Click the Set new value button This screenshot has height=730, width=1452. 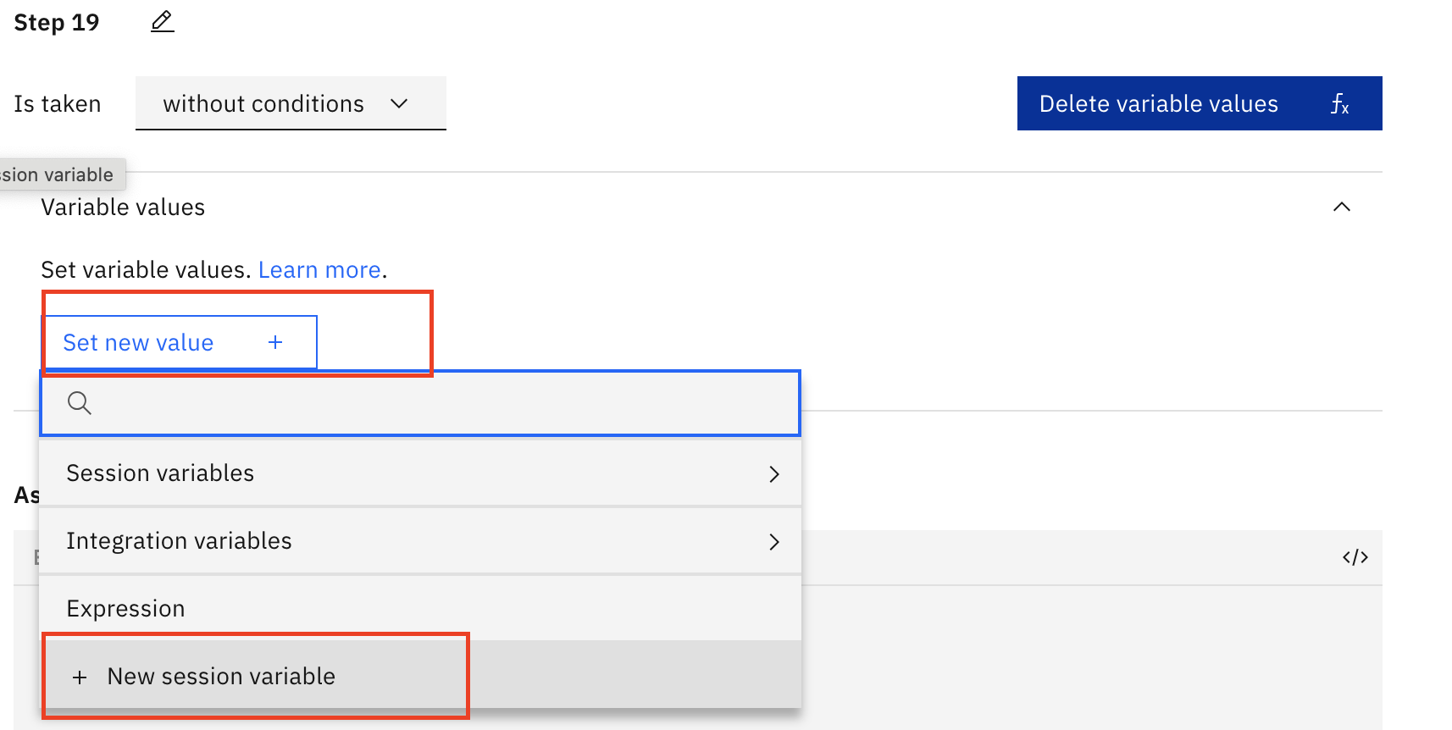[x=138, y=342]
